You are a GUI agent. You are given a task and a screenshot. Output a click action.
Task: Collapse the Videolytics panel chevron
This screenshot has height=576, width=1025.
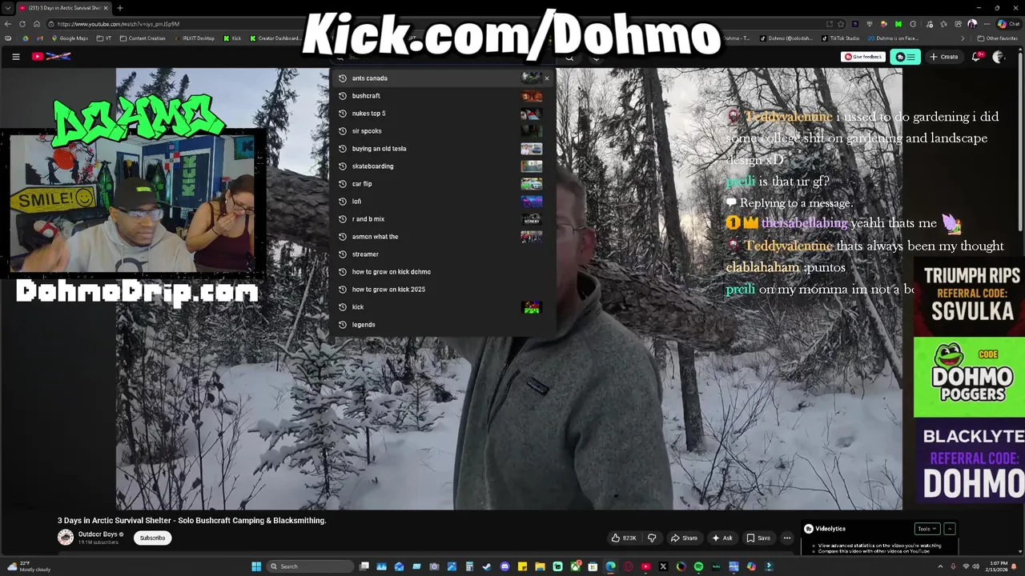[950, 529]
